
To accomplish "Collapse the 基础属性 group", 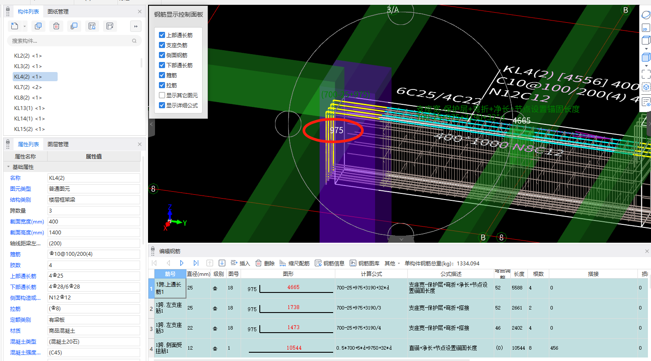I will click(8, 167).
